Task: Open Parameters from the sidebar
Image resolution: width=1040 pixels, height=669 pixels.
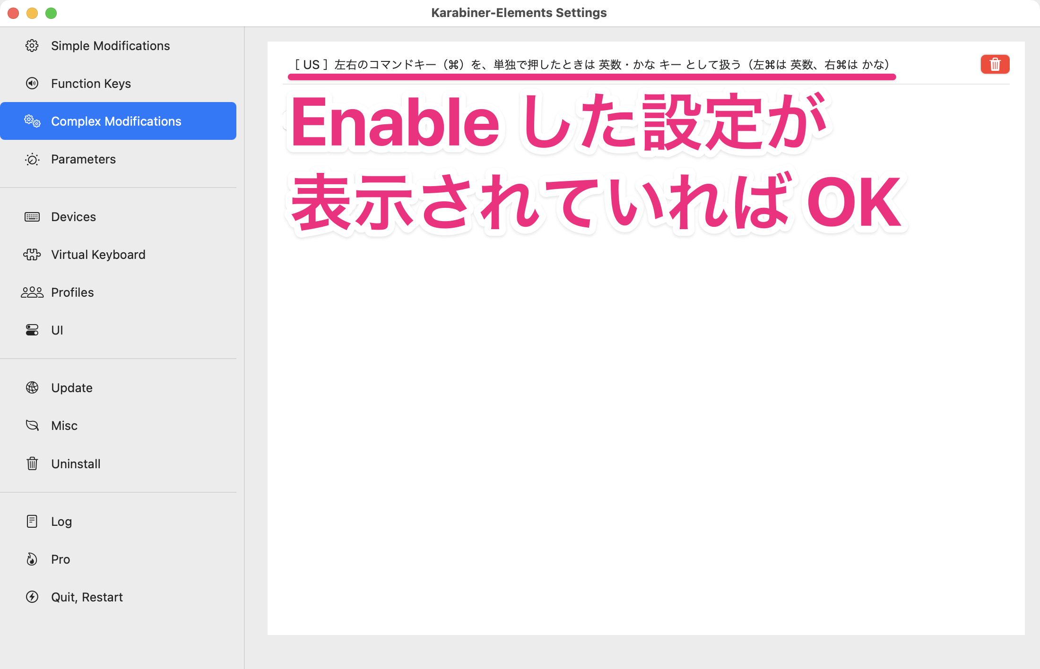Action: (x=83, y=159)
